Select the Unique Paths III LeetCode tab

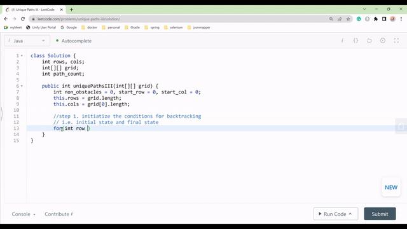pos(34,10)
